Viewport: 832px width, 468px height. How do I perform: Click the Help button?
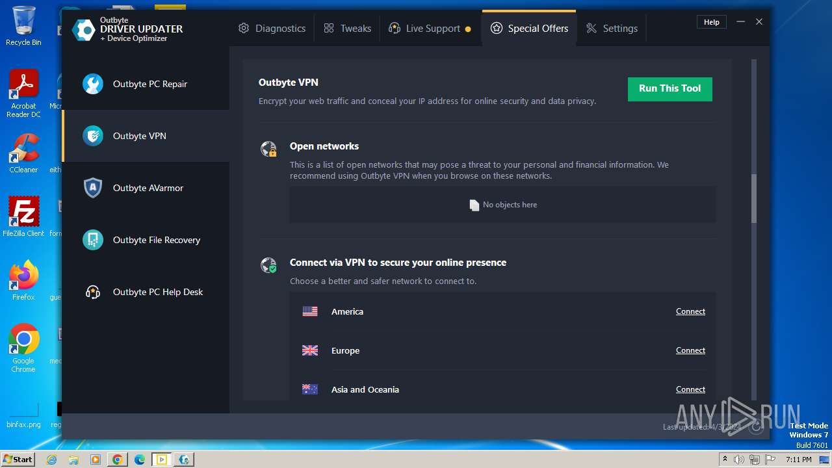point(712,22)
